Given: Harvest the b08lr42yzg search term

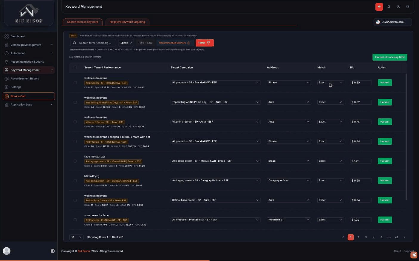Looking at the screenshot, I should 385,181.
